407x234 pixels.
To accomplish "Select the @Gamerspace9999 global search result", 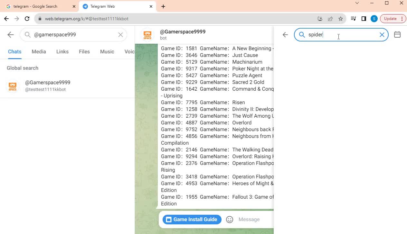I will point(48,85).
